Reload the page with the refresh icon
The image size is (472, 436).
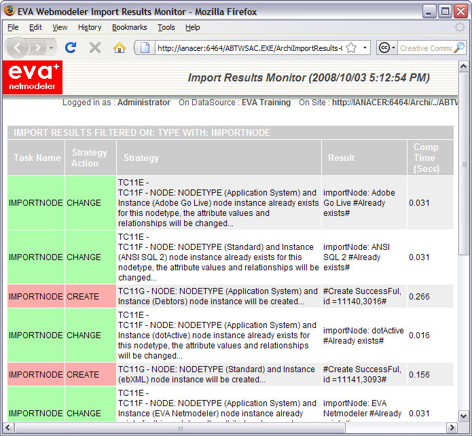point(70,48)
